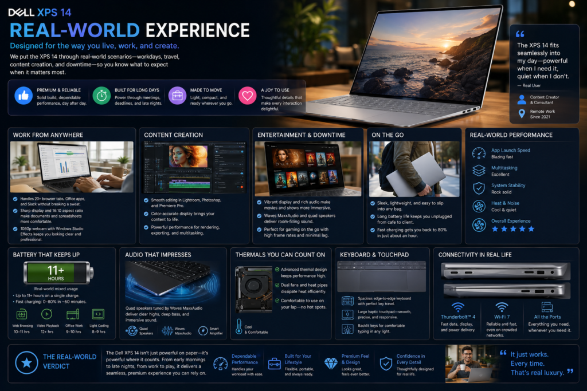Click the Content Creation editing screenshot
This screenshot has height=391, width=587.
click(x=194, y=167)
